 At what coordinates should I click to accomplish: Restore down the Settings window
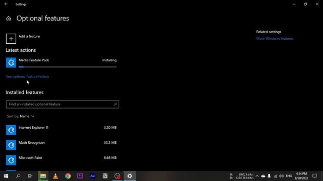click(x=305, y=4)
